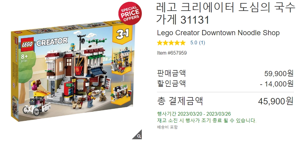Click the 할인금액 label

(x=172, y=83)
